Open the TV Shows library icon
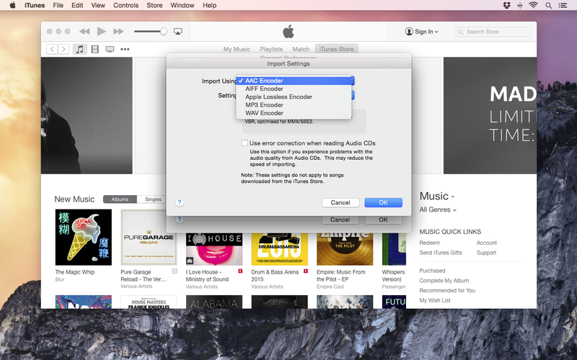Image resolution: width=577 pixels, height=360 pixels. 110,49
